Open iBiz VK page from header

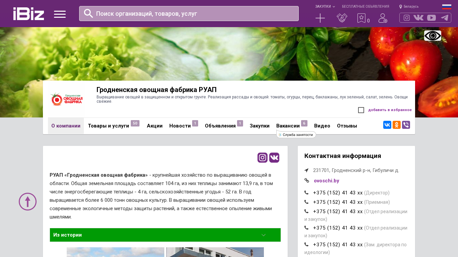point(418,18)
